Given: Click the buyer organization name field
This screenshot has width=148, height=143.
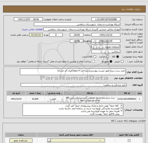Looking at the screenshot, I should tap(77, 24).
